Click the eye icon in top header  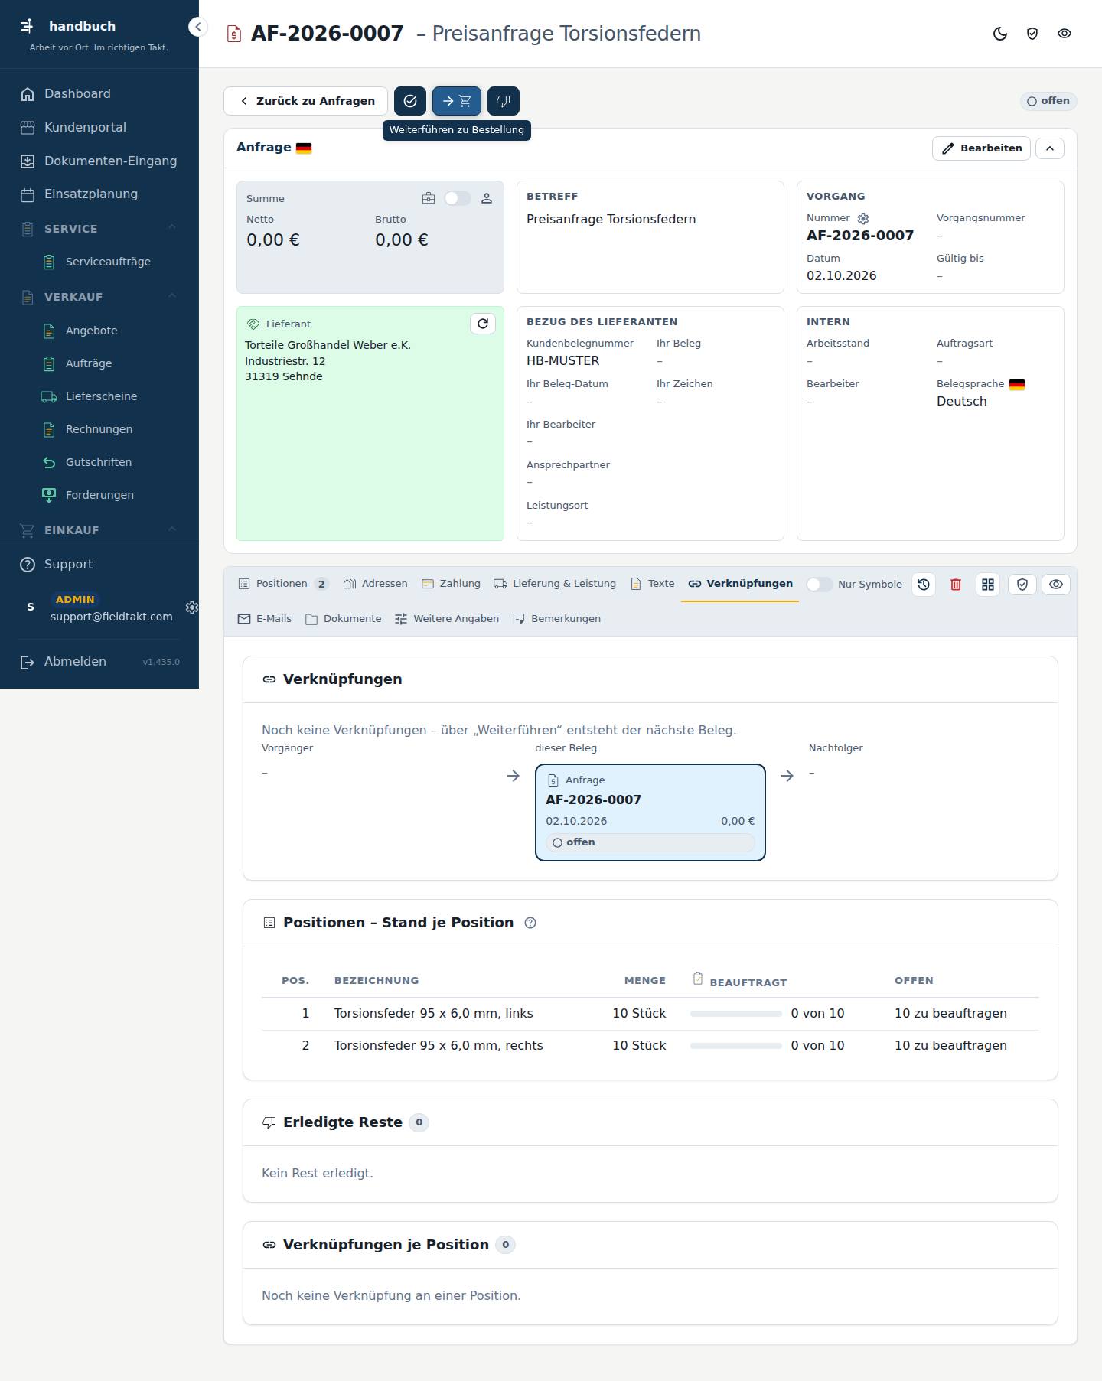tap(1065, 34)
